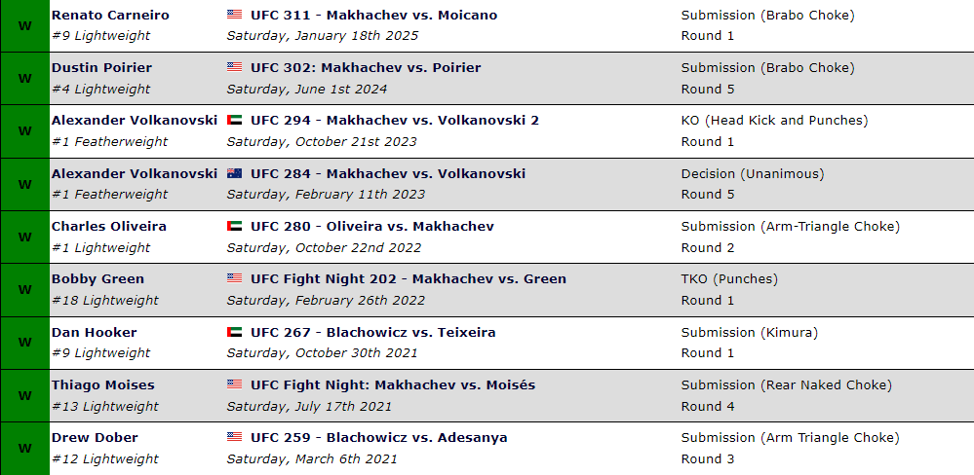
Task: Open Dustin Poirier's fighter page
Action: point(101,67)
